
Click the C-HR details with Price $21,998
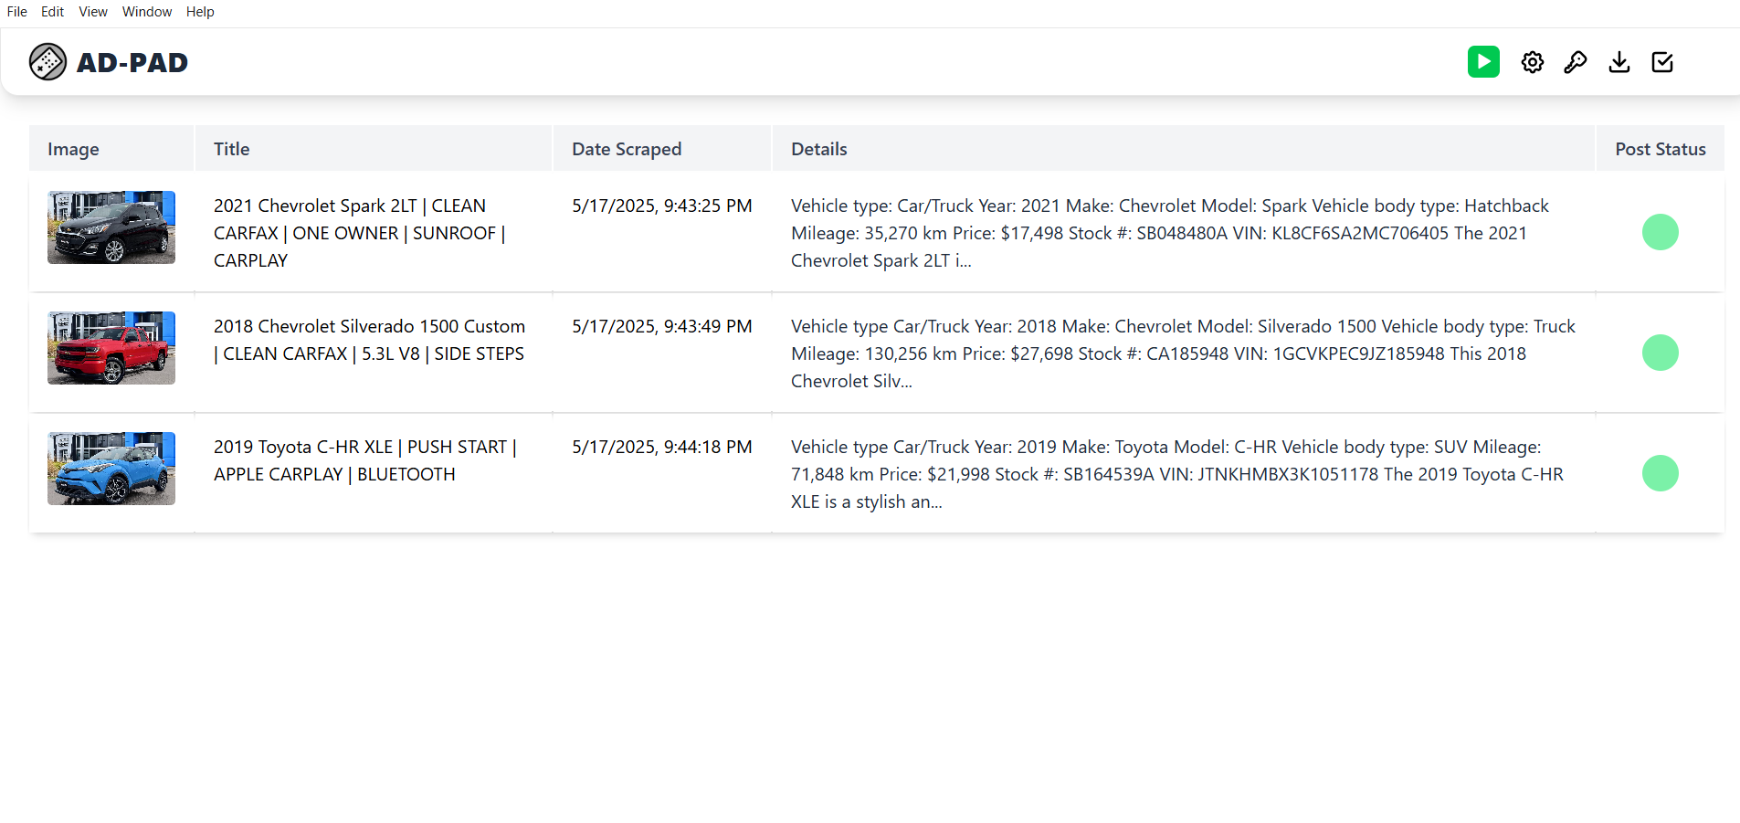[1177, 474]
